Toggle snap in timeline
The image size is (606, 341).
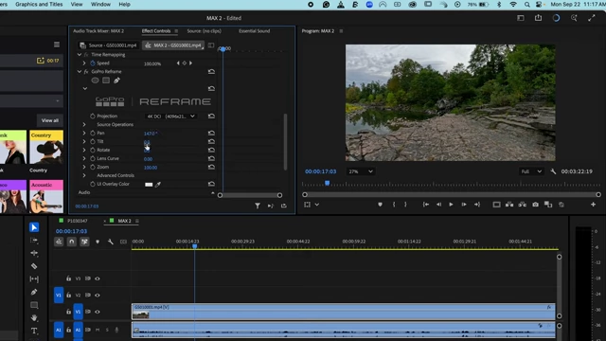(72, 242)
